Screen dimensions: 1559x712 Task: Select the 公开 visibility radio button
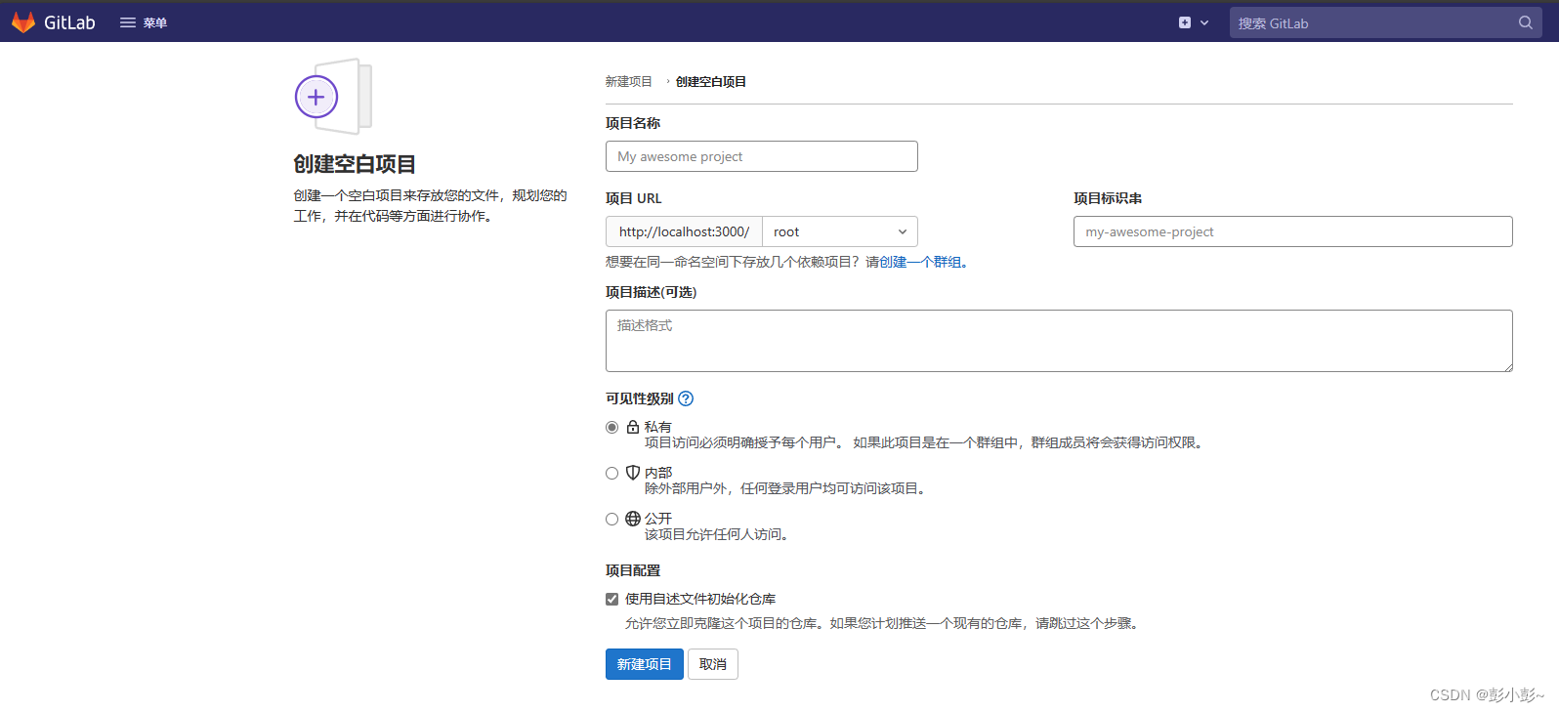pyautogui.click(x=612, y=519)
